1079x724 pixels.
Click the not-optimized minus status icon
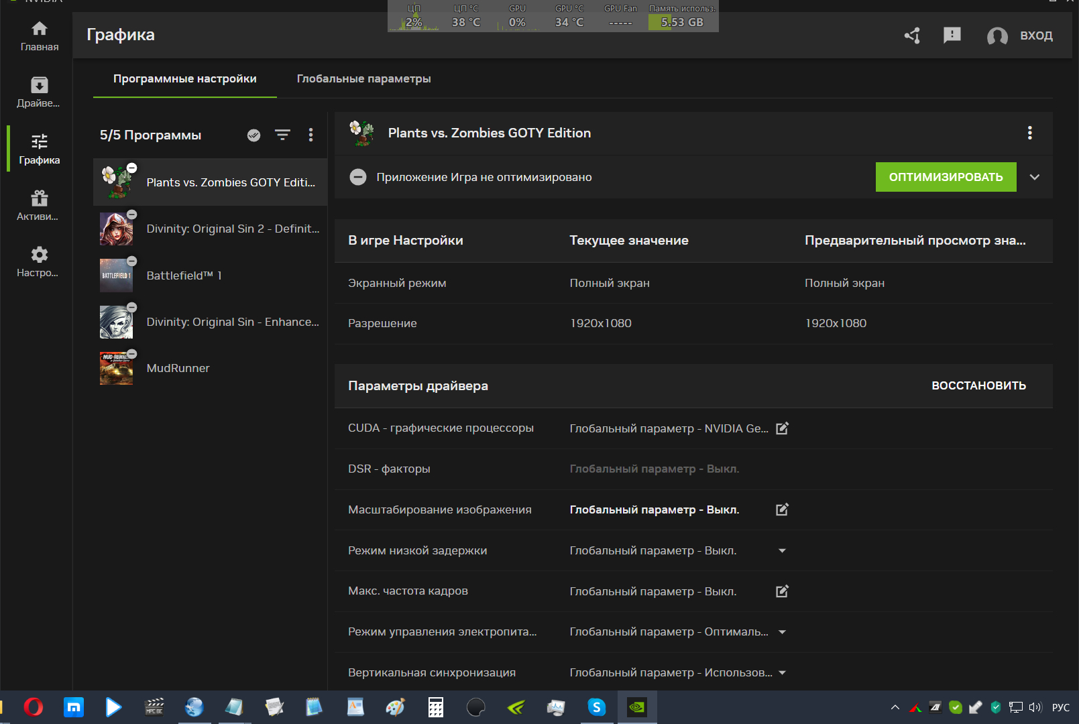coord(358,177)
